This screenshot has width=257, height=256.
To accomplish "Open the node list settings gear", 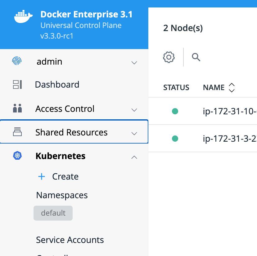I will coord(169,57).
